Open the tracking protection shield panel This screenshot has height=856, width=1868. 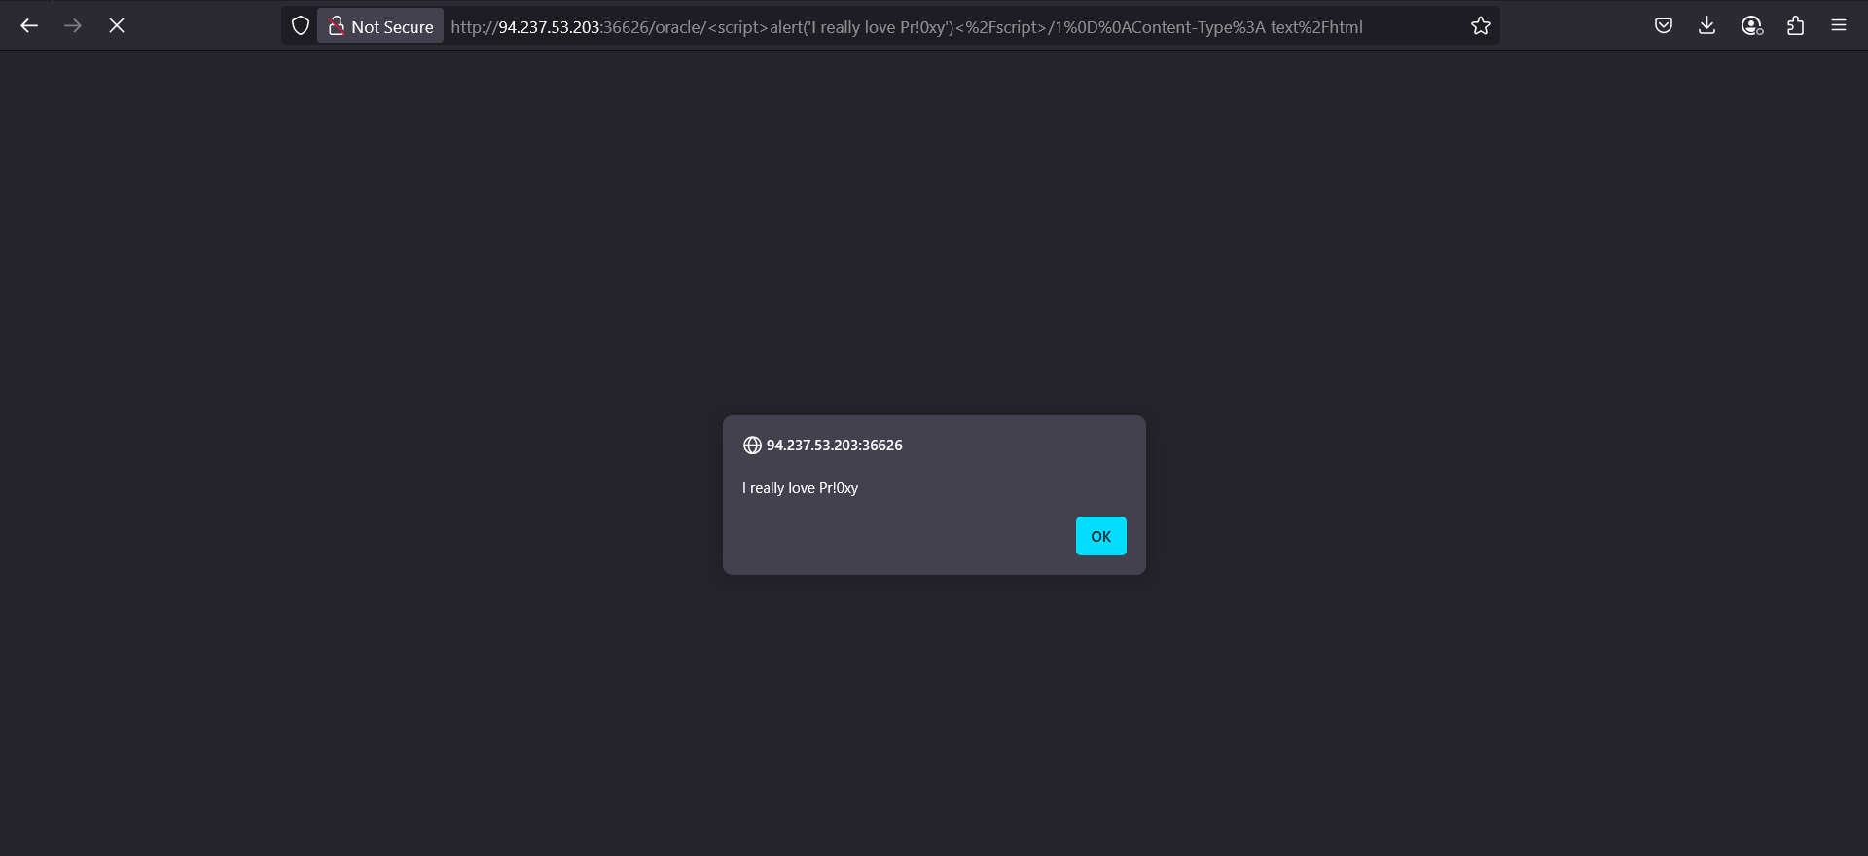click(301, 26)
